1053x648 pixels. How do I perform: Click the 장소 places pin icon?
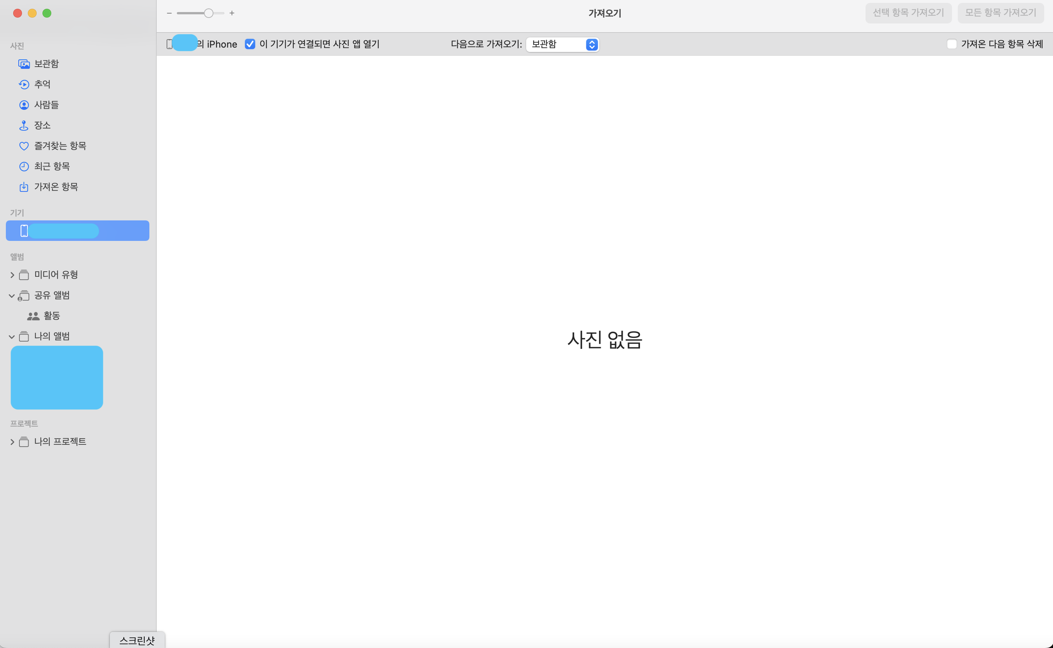click(x=24, y=126)
